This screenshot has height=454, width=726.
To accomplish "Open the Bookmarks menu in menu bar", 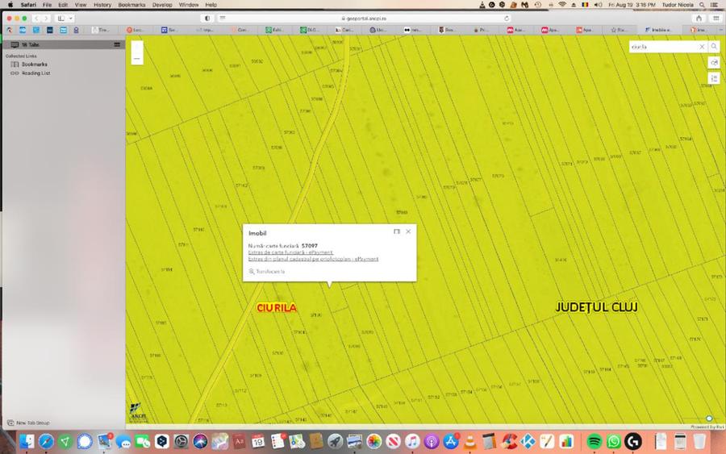I will point(131,5).
